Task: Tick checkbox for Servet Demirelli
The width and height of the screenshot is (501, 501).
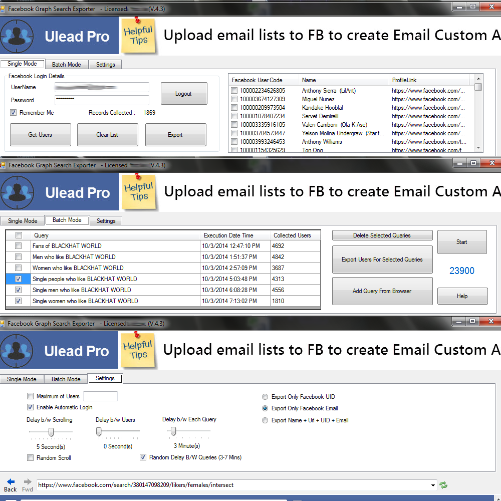Action: tap(234, 116)
